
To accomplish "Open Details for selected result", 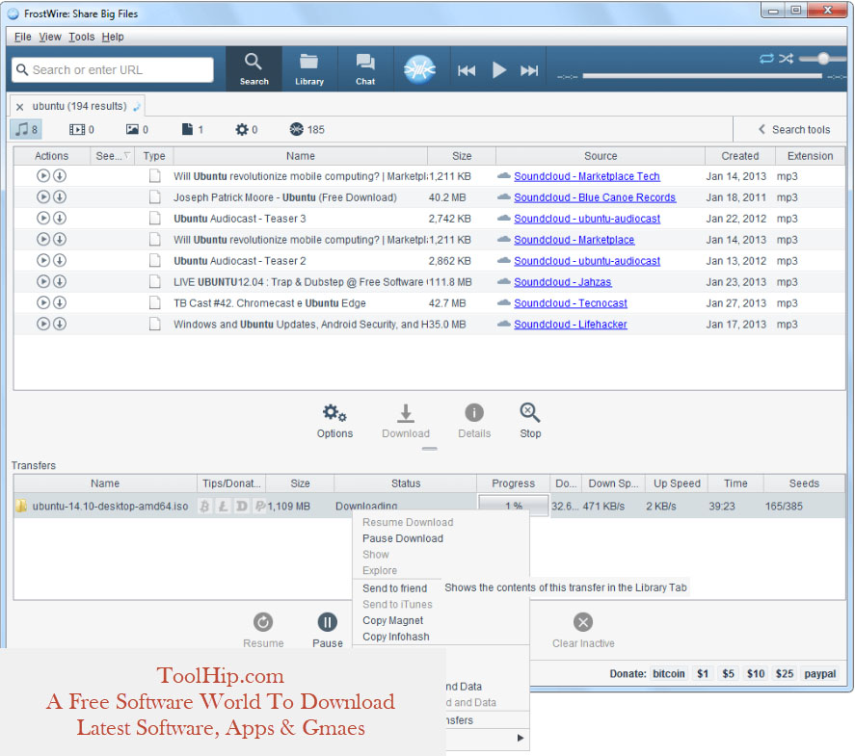I will point(474,421).
